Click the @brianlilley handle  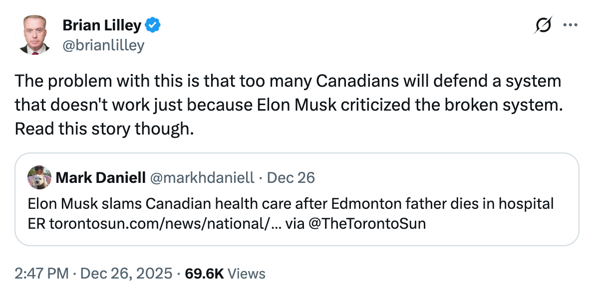pyautogui.click(x=103, y=45)
